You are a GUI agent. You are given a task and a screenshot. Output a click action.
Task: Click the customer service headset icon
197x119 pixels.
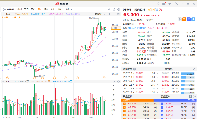pos(158,4)
